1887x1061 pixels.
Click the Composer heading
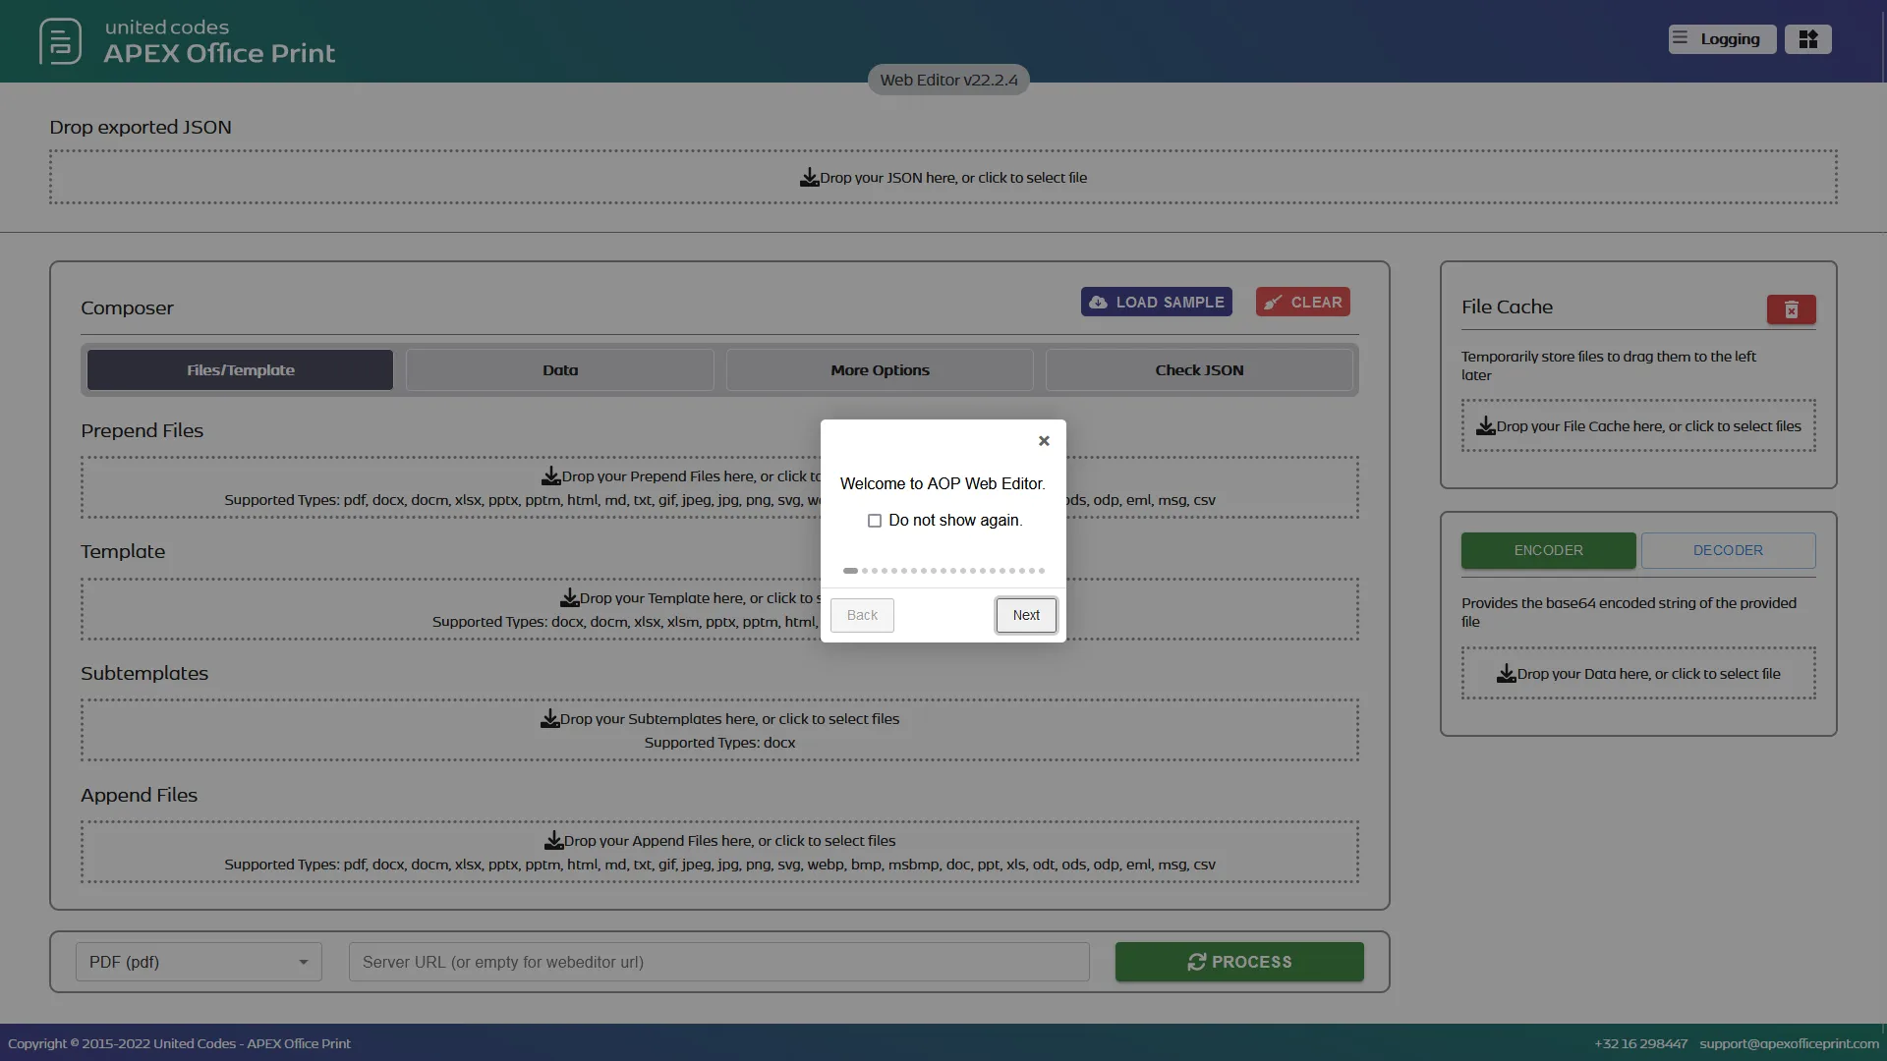tap(127, 307)
